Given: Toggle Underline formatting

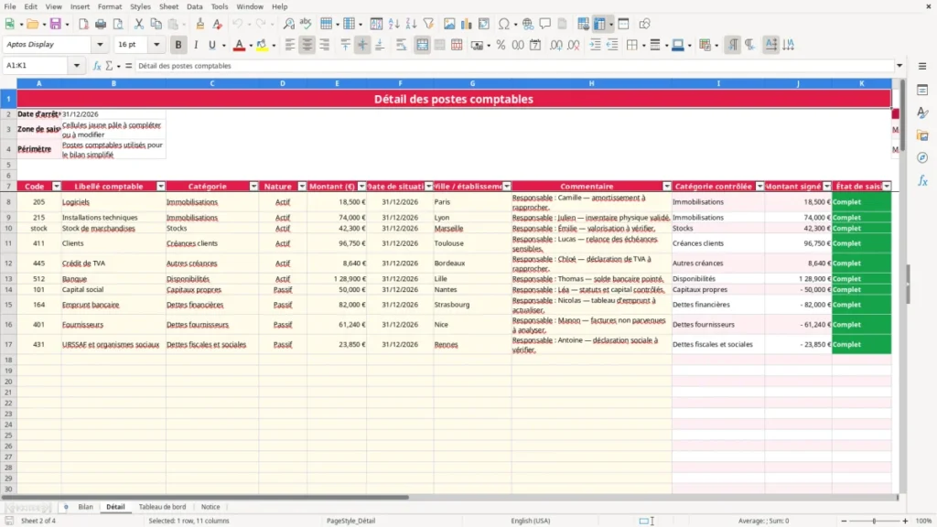Looking at the screenshot, I should pyautogui.click(x=211, y=45).
